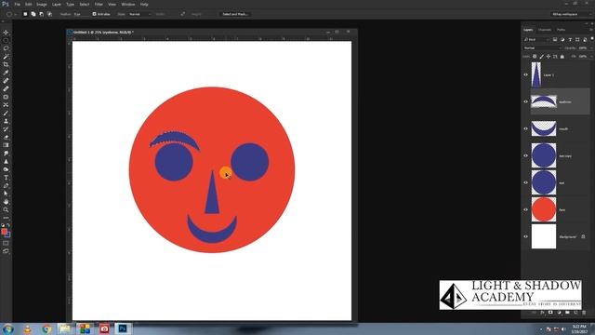This screenshot has height=335, width=595.
Task: Click Intersect with Selection mode icon
Action: (x=49, y=14)
